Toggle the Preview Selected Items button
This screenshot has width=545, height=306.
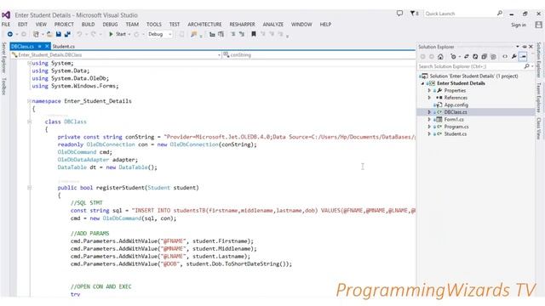click(x=523, y=57)
